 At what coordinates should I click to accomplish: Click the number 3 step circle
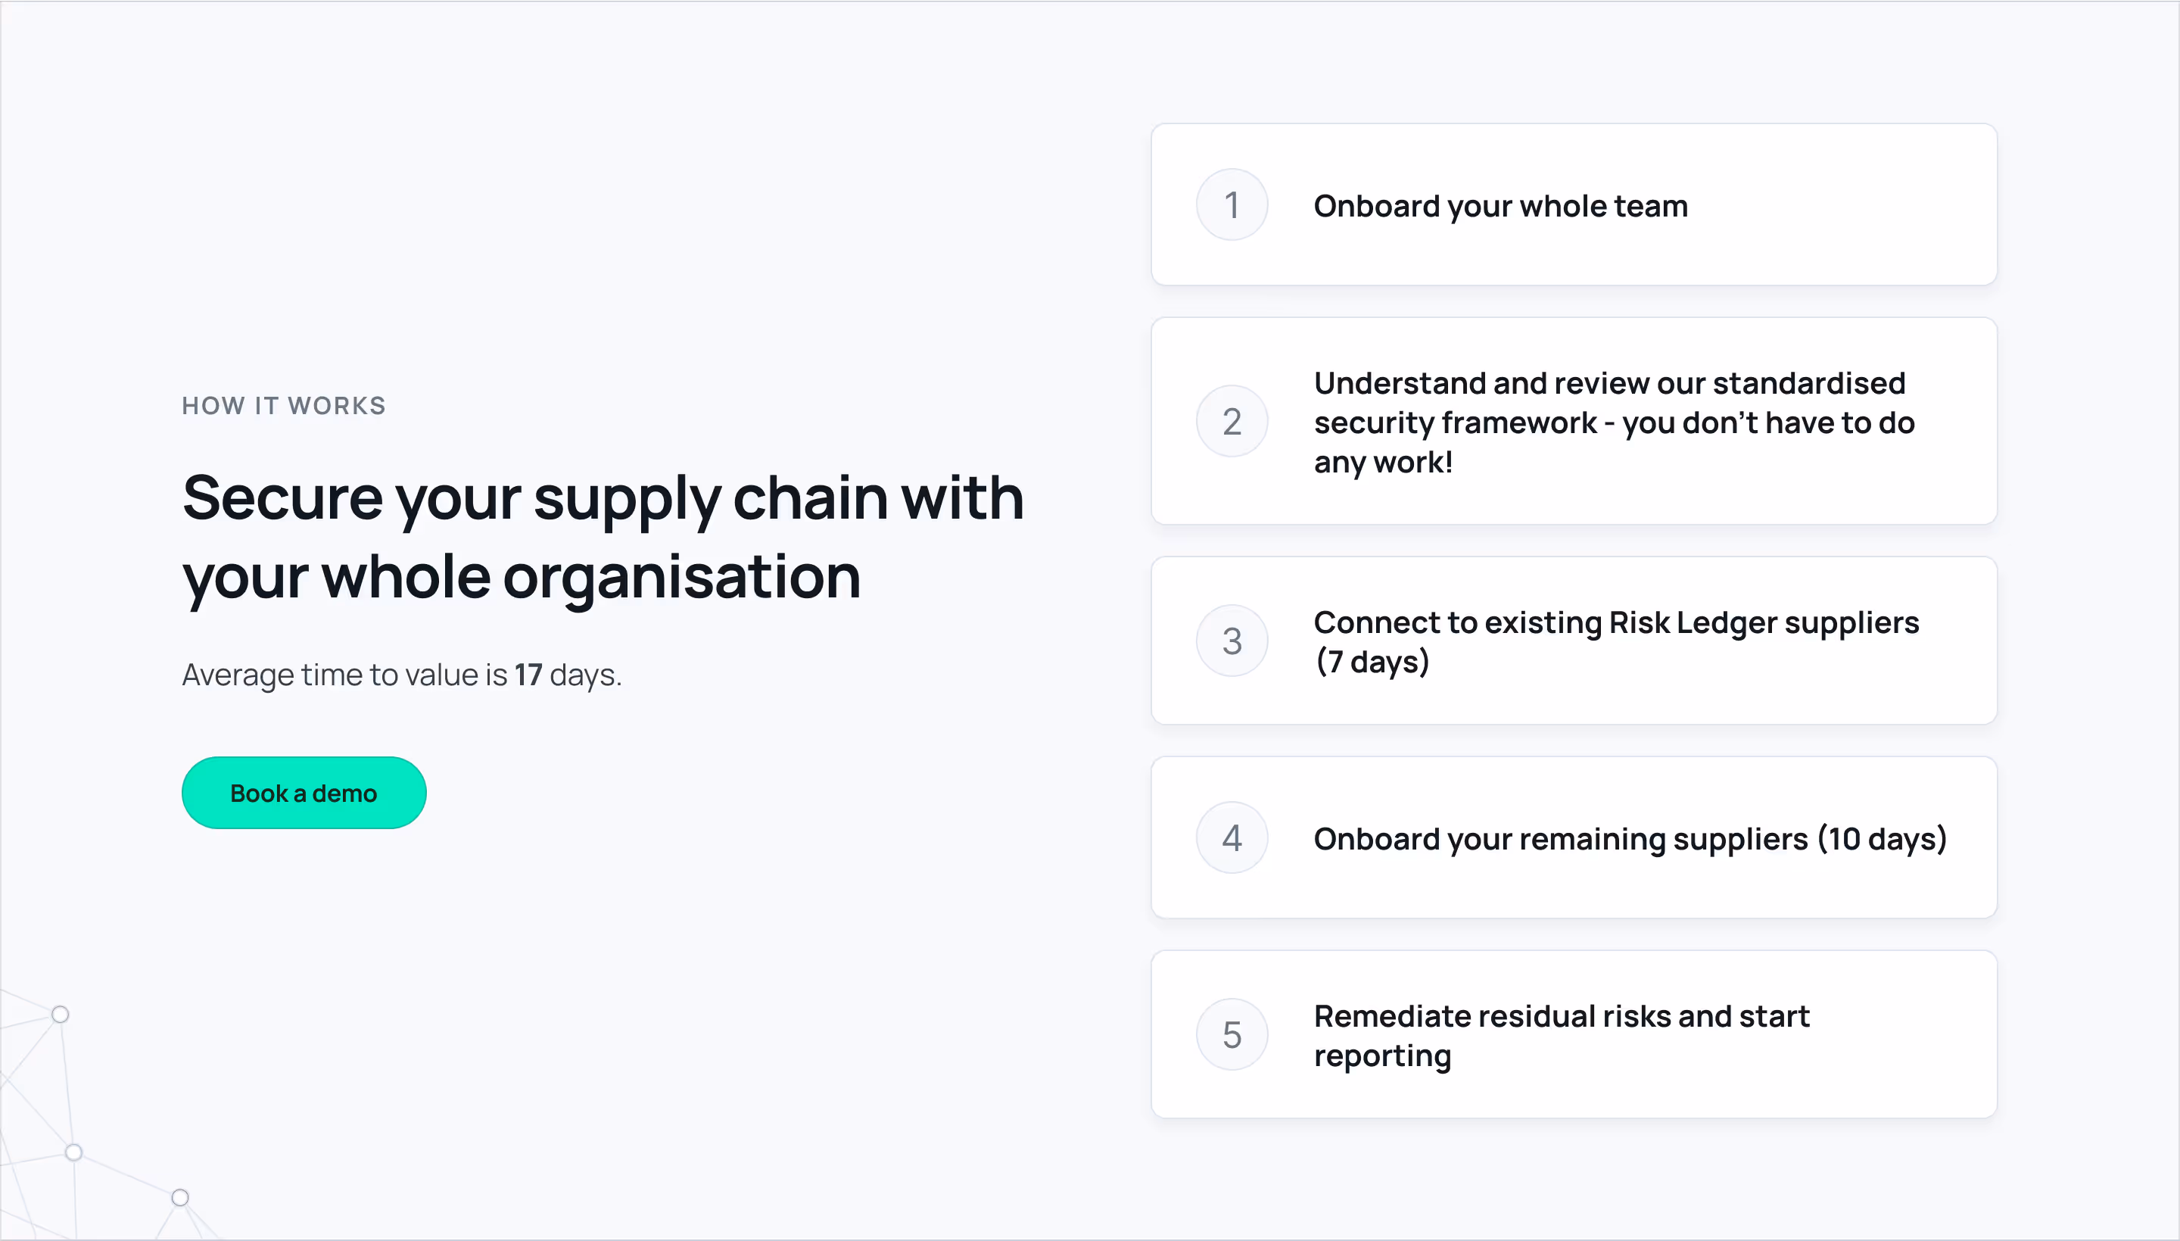tap(1231, 641)
